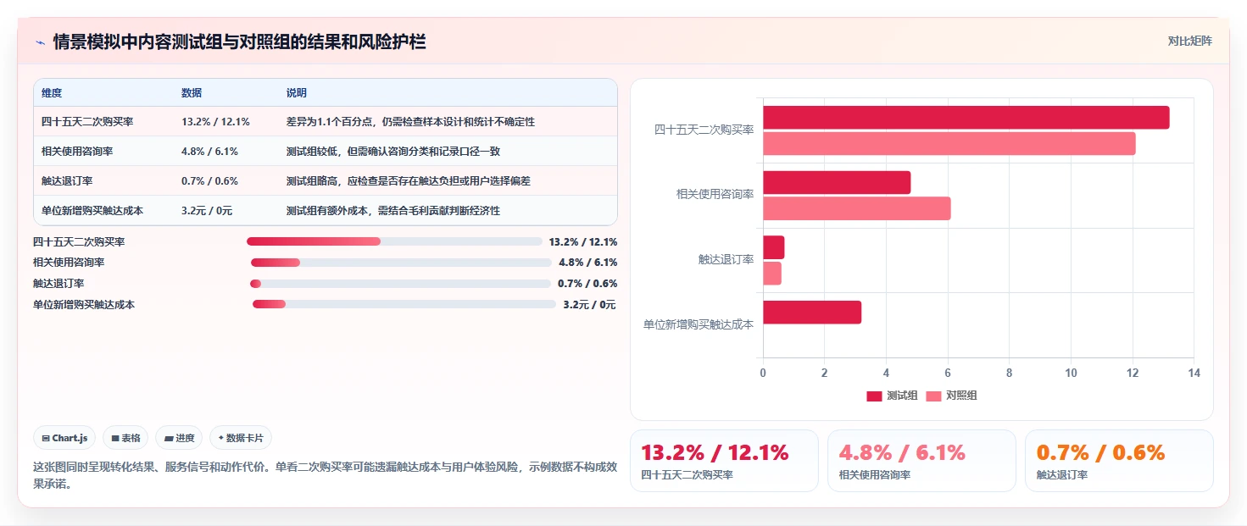
Task: Click table cell 单位新增购买触达成本
Action: [x=92, y=211]
